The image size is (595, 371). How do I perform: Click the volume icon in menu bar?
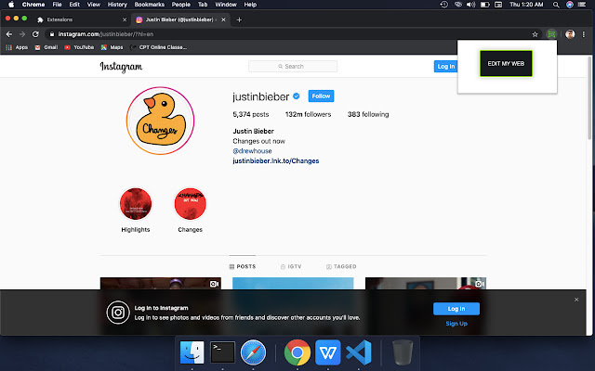tap(470, 5)
